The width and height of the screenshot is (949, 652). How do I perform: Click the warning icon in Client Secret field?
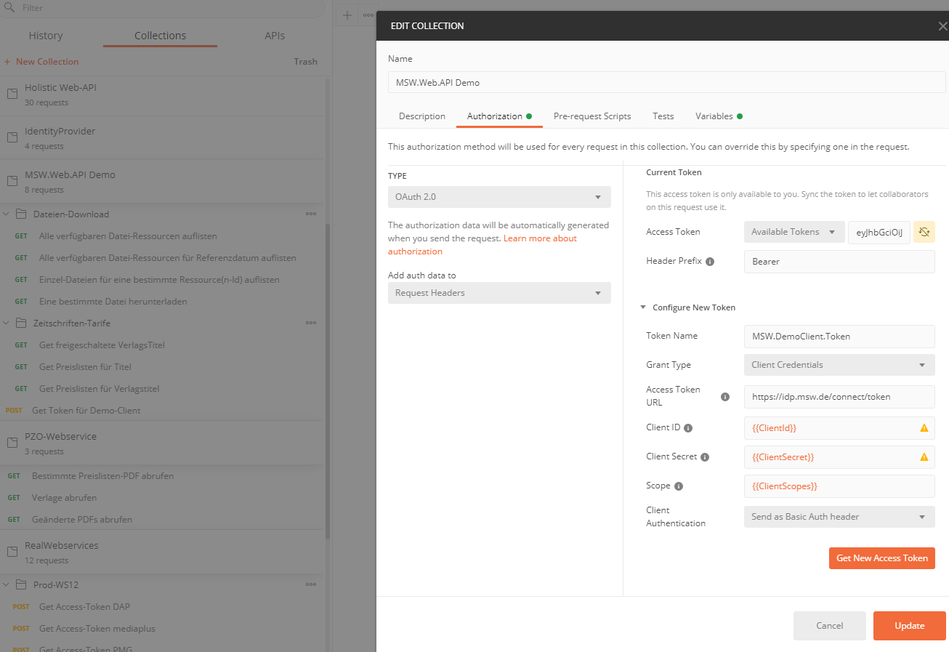click(x=924, y=457)
